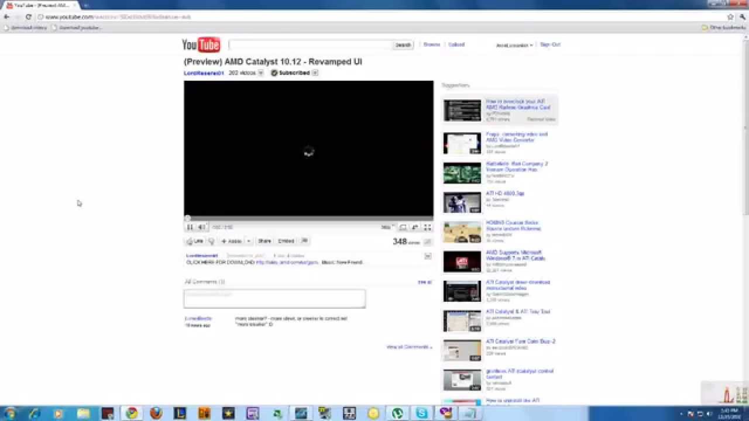749x421 pixels.
Task: Expand video description with arrow button
Action: [x=428, y=256]
